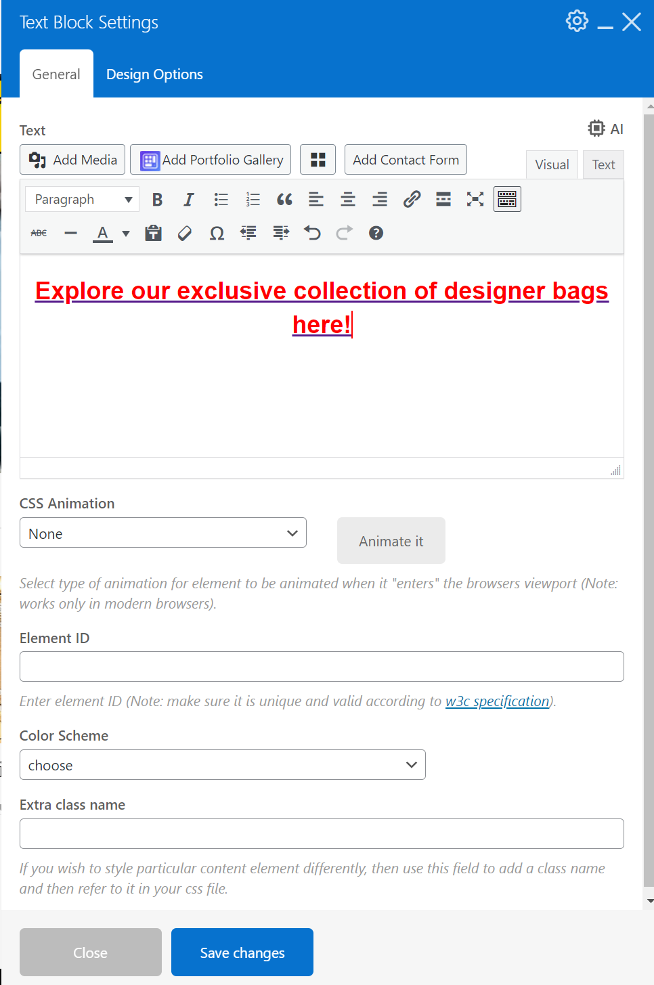
Task: Open the distraction-free fullscreen editor
Action: pos(475,199)
